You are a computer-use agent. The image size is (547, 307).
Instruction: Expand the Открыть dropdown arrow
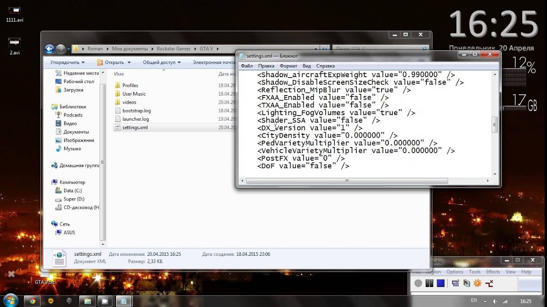coord(128,62)
